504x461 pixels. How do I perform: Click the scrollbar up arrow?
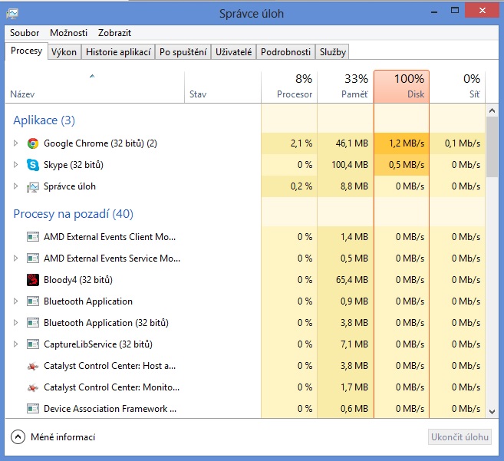click(492, 110)
